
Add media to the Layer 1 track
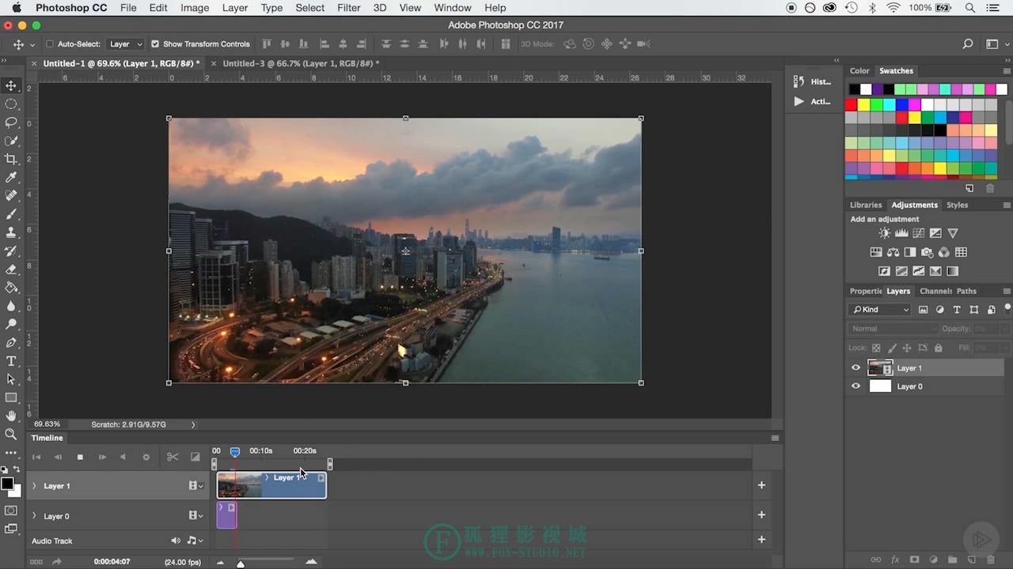click(761, 485)
